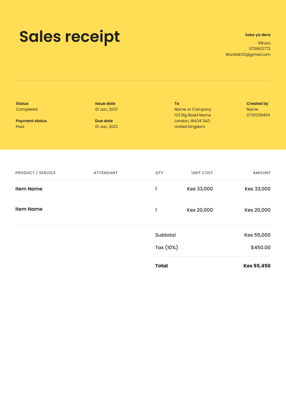The height and width of the screenshot is (405, 286).
Task: Click the AMOUNT column header
Action: [262, 173]
